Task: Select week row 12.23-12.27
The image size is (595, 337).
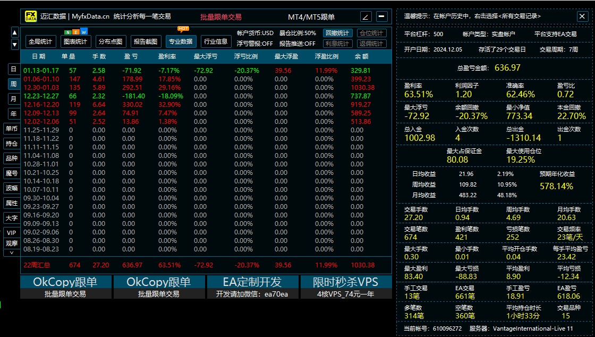Action: point(206,96)
